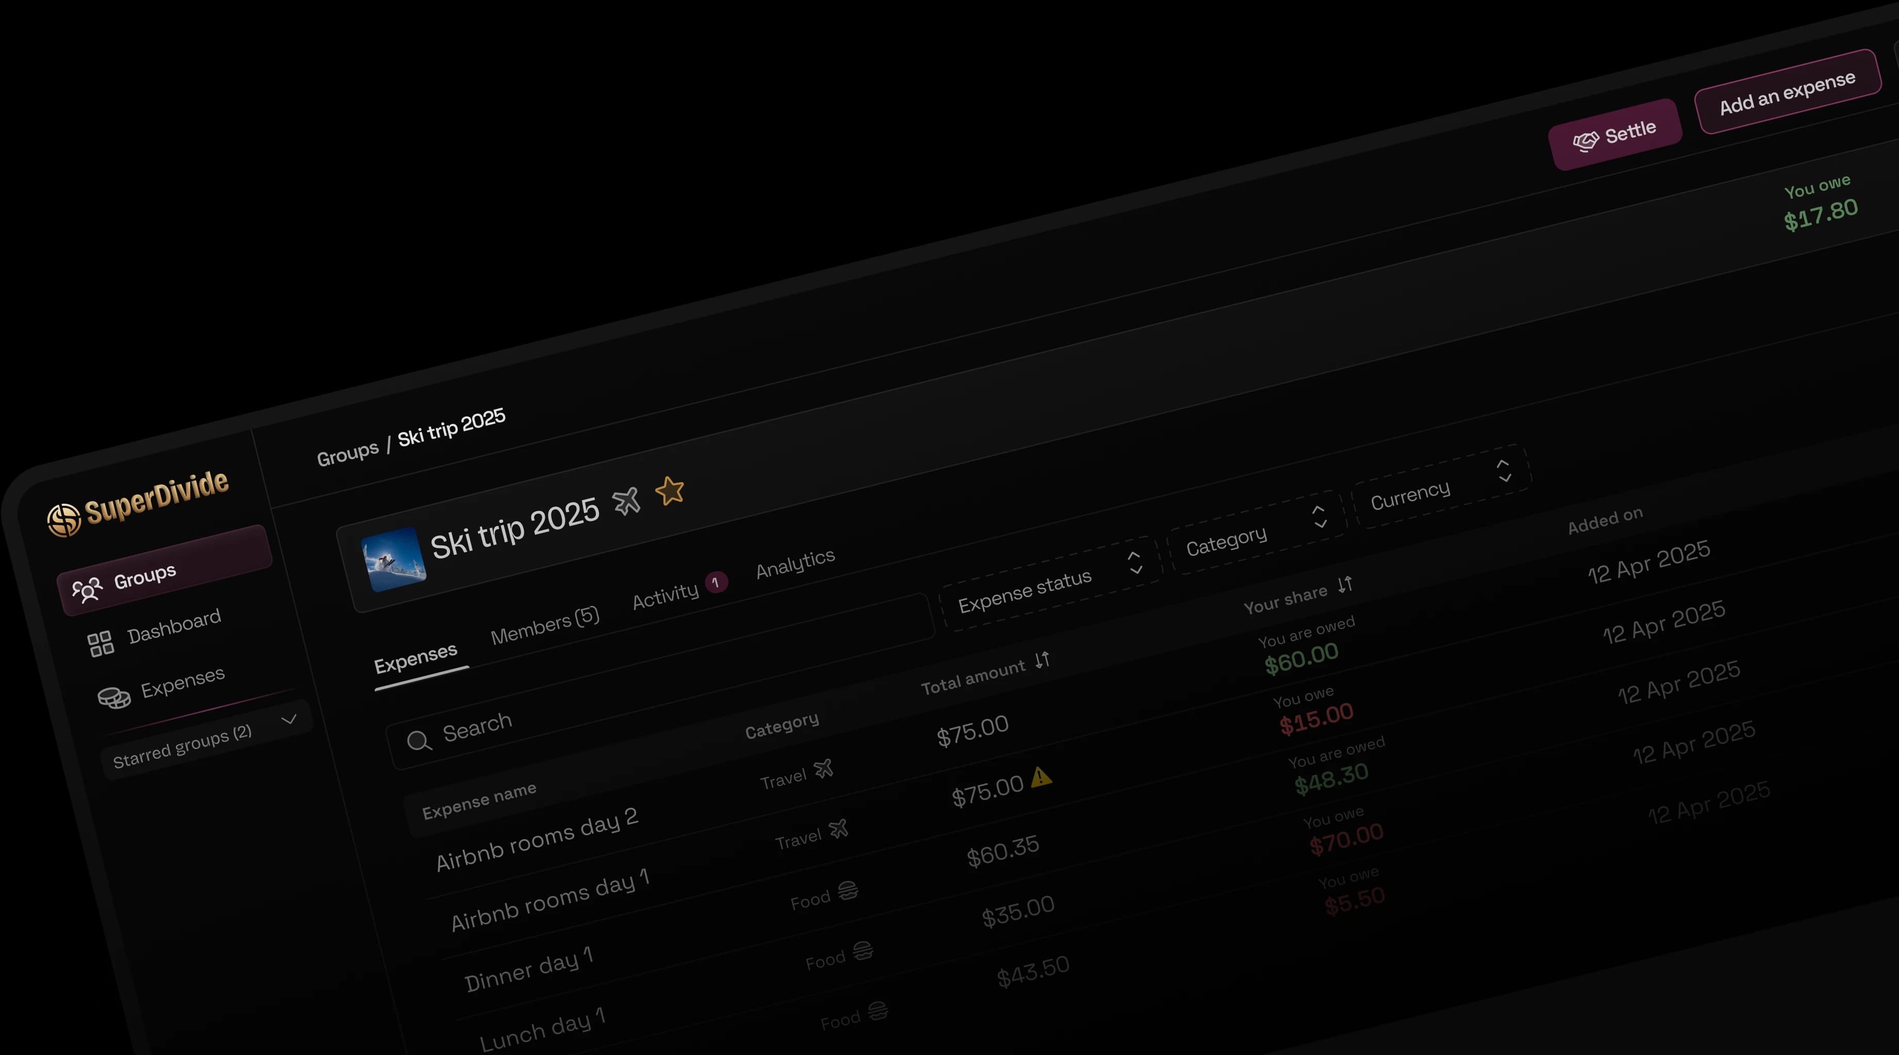The image size is (1899, 1055).
Task: Click food burger icon in Lunch day 1 row
Action: (x=862, y=950)
